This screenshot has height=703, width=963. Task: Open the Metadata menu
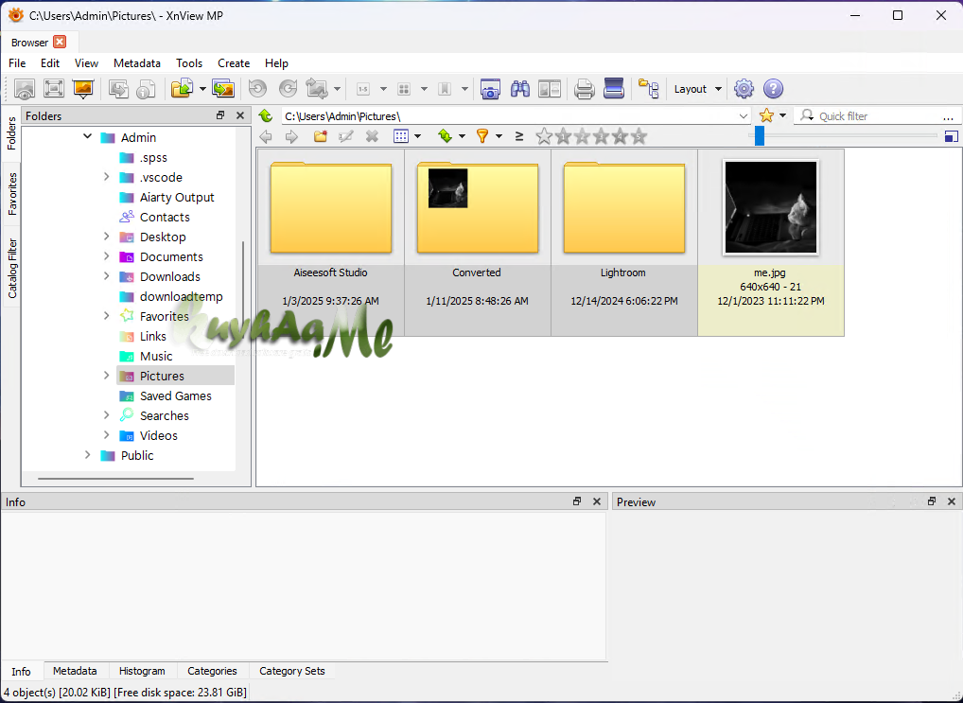coord(137,63)
